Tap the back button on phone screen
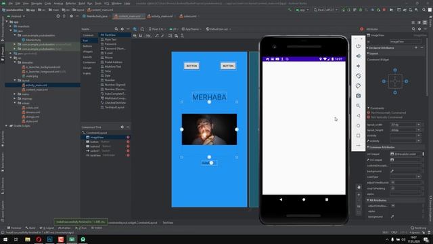433x244 pixels. (281, 199)
